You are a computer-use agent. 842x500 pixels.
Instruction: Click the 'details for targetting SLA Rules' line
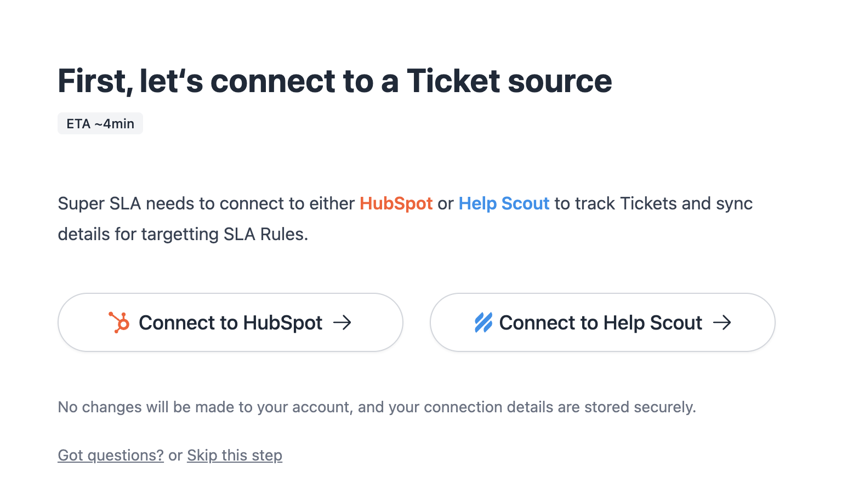[183, 234]
